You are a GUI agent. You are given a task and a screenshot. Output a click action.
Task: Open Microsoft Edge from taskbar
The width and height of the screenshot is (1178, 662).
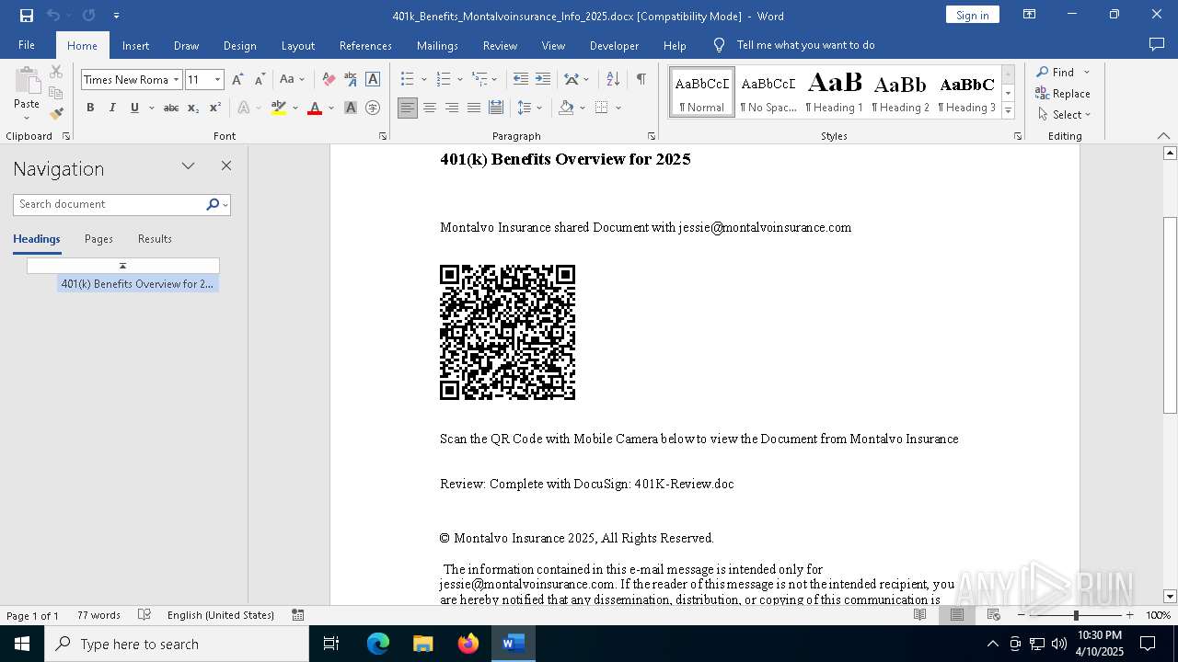click(378, 644)
